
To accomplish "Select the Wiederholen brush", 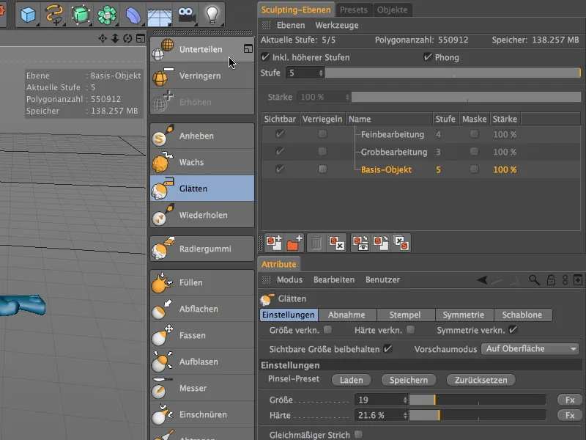I will pyautogui.click(x=202, y=215).
